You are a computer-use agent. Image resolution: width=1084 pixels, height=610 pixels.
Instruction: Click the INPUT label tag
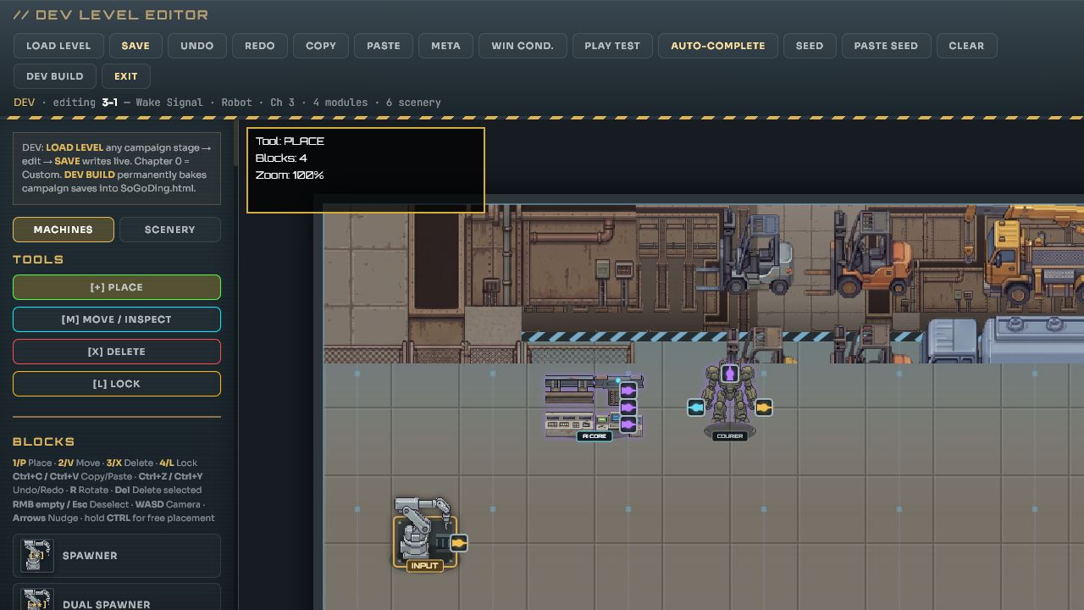pos(424,566)
